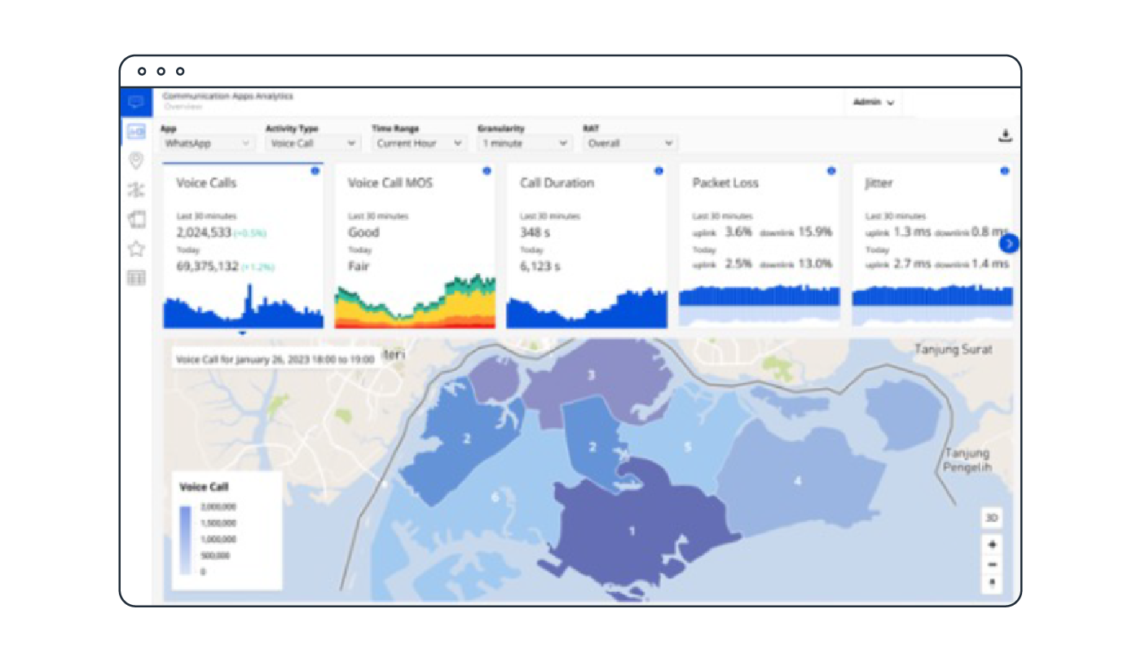Select the network topology sidebar icon

[x=136, y=190]
